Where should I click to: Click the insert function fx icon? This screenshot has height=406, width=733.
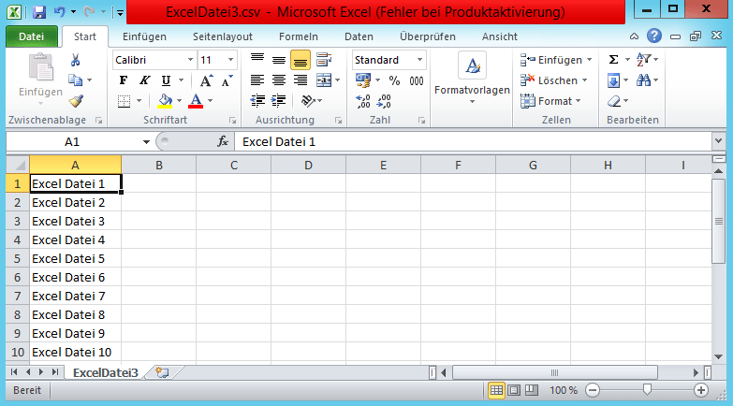coord(223,141)
